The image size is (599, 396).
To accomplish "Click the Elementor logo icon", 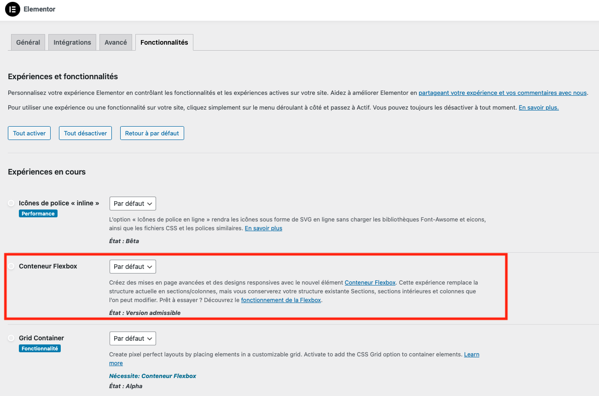I will [12, 9].
